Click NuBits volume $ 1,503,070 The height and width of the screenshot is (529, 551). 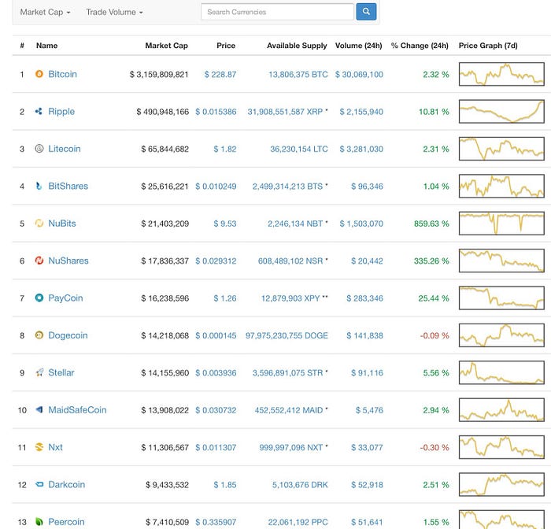click(361, 224)
